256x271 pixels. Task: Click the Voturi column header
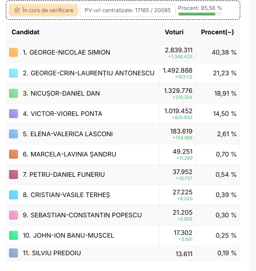click(174, 32)
